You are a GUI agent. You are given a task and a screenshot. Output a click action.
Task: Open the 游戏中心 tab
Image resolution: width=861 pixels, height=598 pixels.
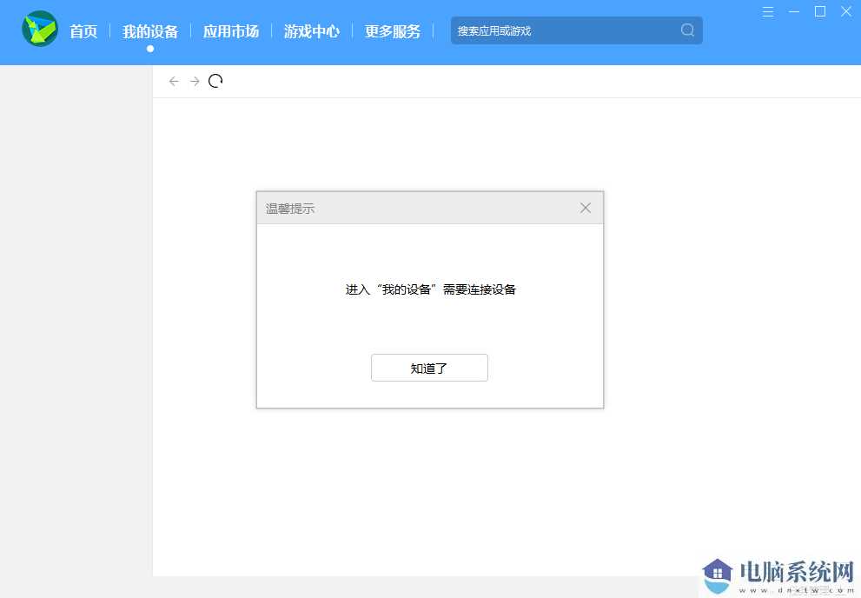pyautogui.click(x=312, y=31)
